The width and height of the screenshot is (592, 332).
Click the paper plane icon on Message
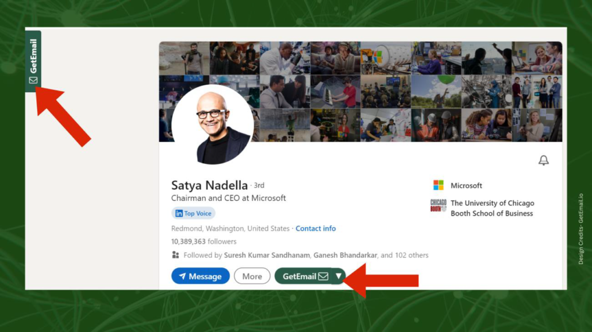pyautogui.click(x=182, y=276)
